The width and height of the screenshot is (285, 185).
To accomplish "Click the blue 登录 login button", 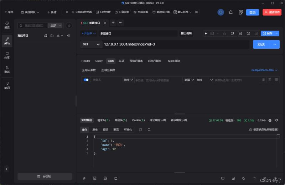I will [x=252, y=12].
